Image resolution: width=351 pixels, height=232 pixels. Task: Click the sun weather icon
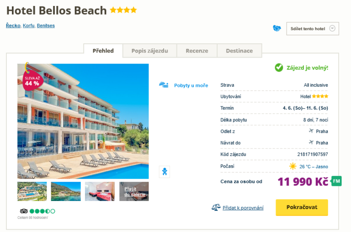pyautogui.click(x=293, y=166)
